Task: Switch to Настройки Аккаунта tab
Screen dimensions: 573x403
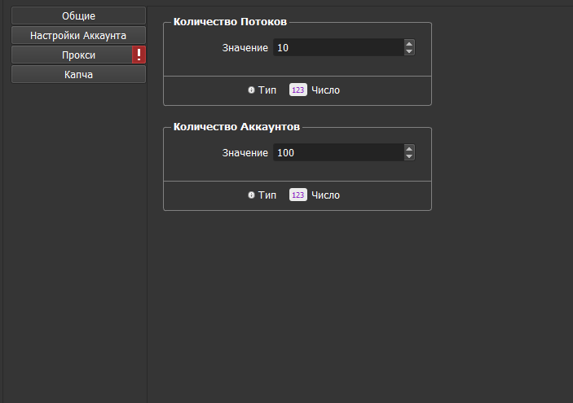Action: coord(78,35)
